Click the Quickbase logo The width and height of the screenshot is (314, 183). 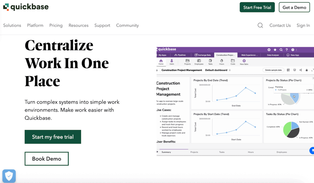click(26, 7)
